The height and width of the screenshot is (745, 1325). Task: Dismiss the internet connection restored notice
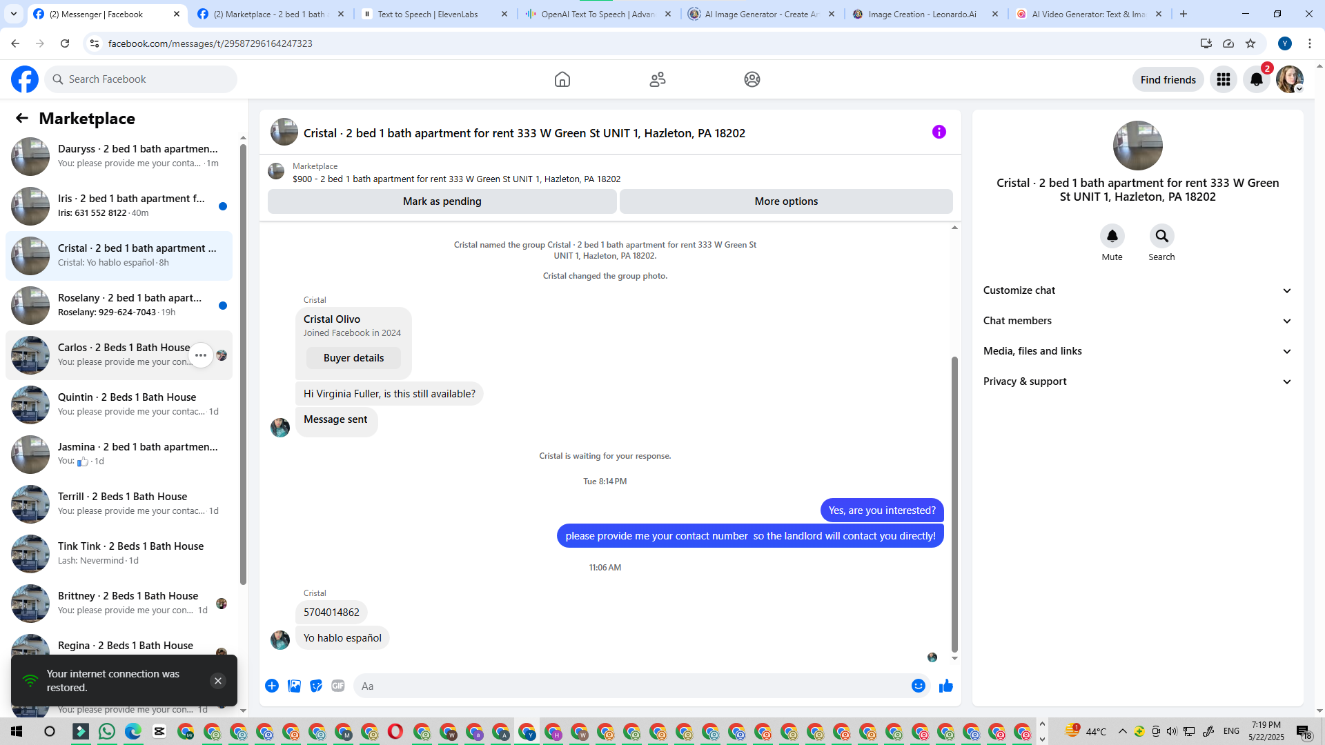(x=218, y=681)
